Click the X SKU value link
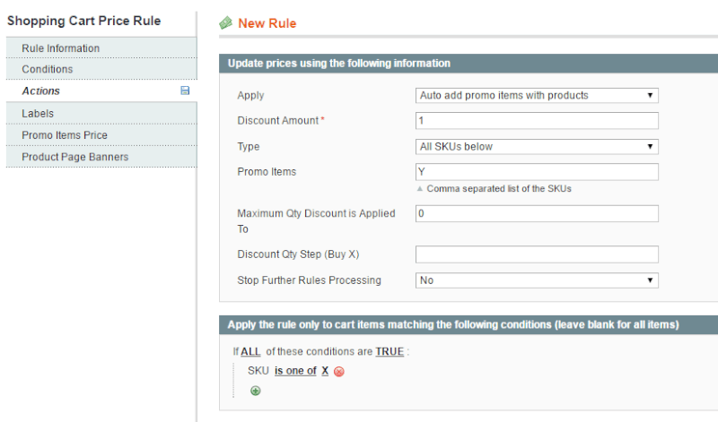 click(x=325, y=371)
